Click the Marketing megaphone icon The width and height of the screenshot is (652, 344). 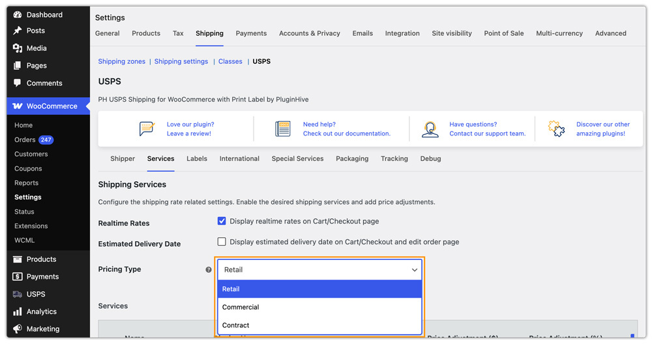click(x=18, y=329)
